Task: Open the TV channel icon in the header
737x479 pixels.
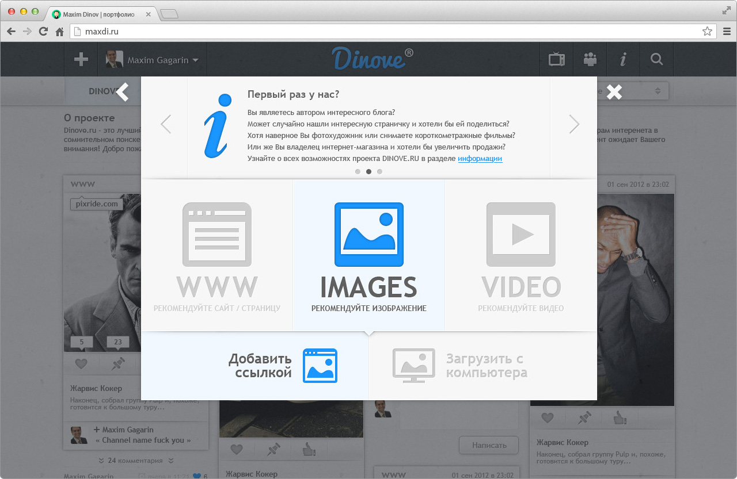Action: (557, 59)
